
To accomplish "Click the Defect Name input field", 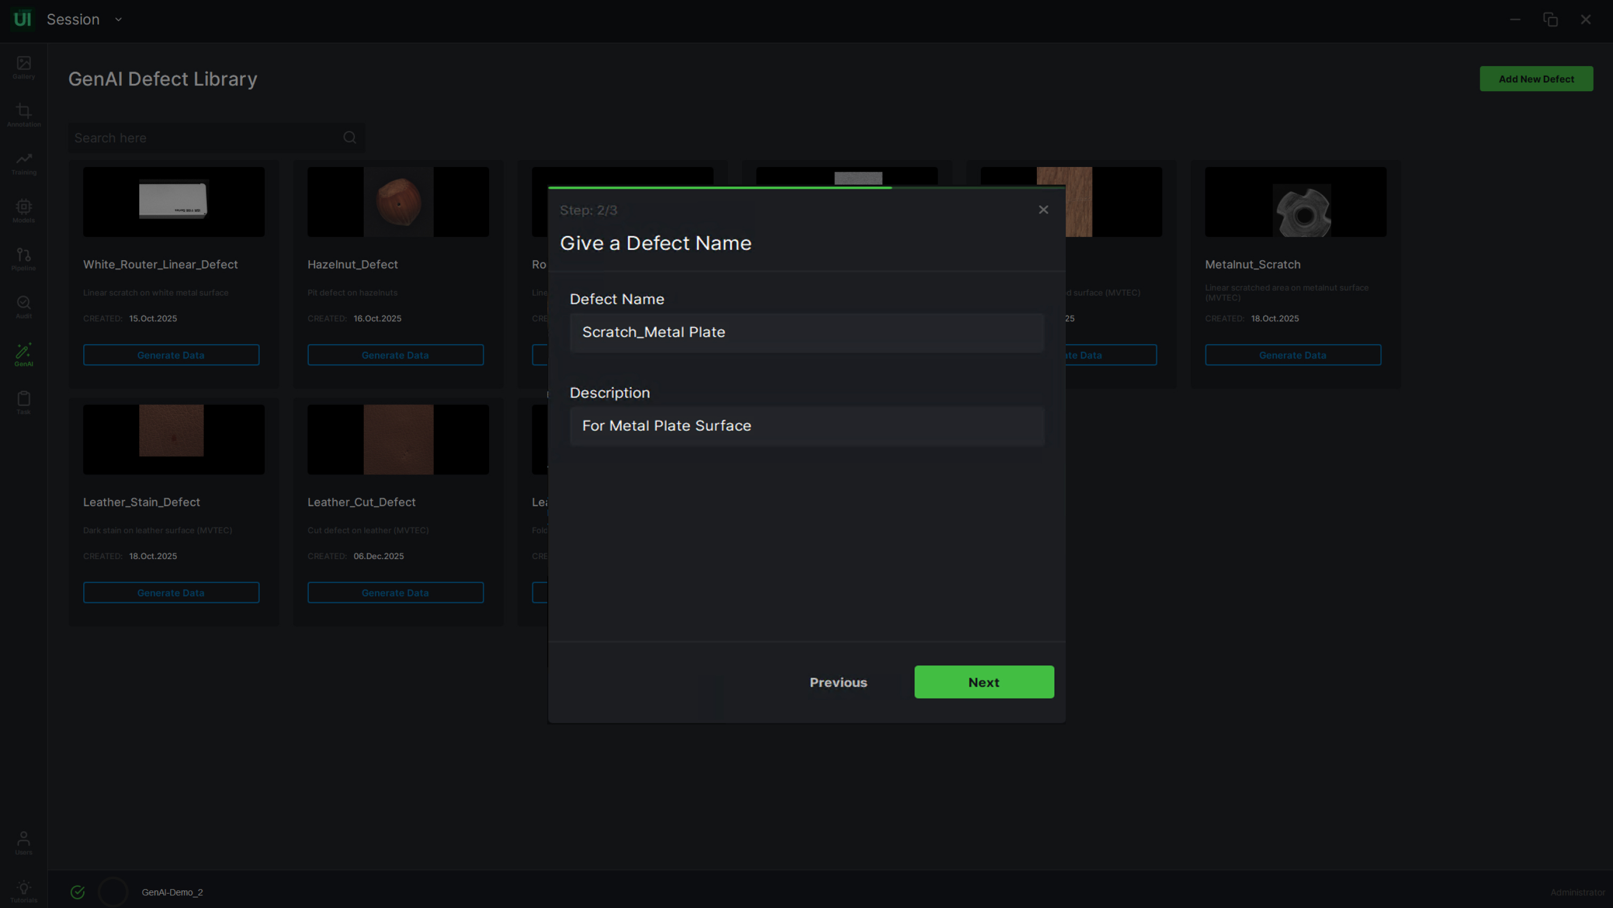I will tap(806, 332).
